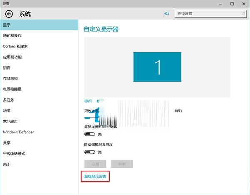Maximize the settings window
The width and height of the screenshot is (250, 195).
pyautogui.click(x=232, y=4)
